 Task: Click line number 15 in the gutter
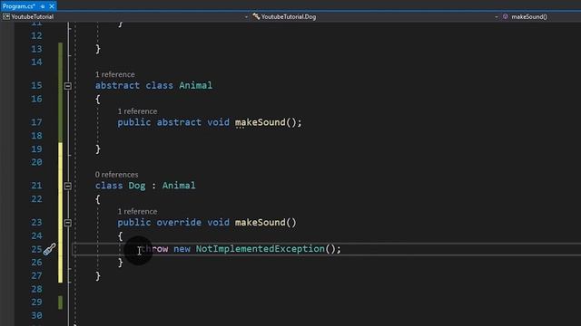pyautogui.click(x=36, y=86)
